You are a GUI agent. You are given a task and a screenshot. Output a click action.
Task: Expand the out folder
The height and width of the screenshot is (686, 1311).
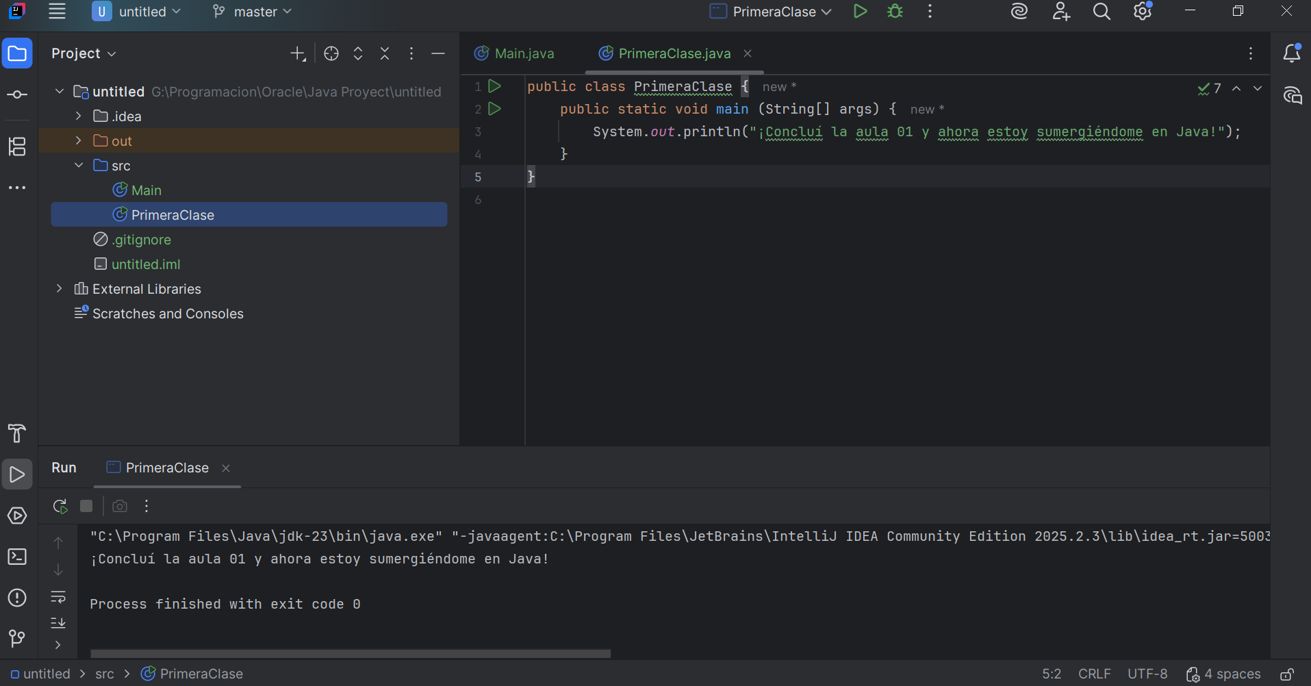79,141
